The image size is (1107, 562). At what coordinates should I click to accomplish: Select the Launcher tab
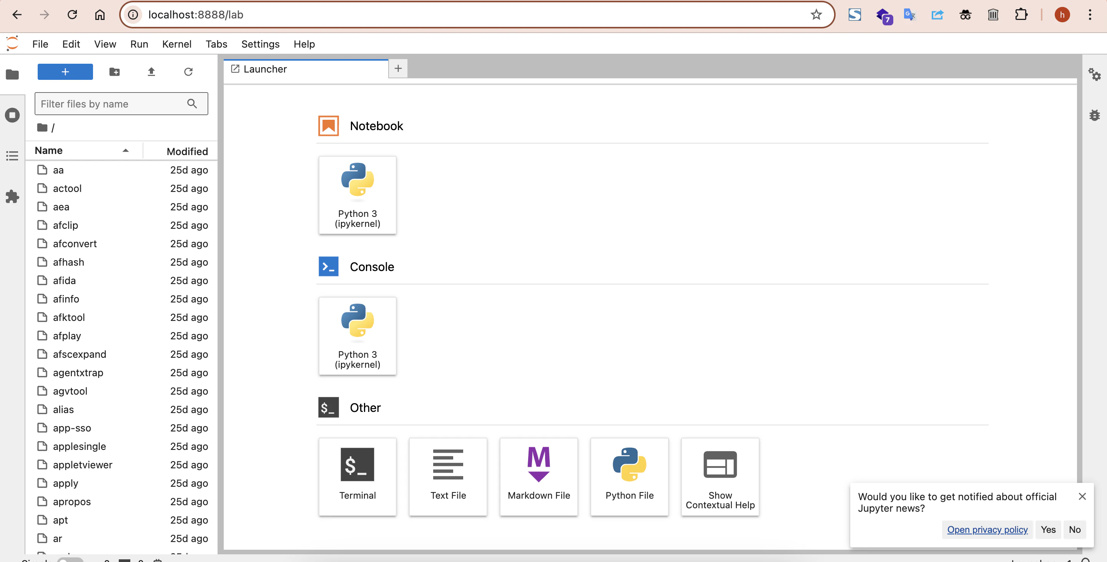pos(306,69)
